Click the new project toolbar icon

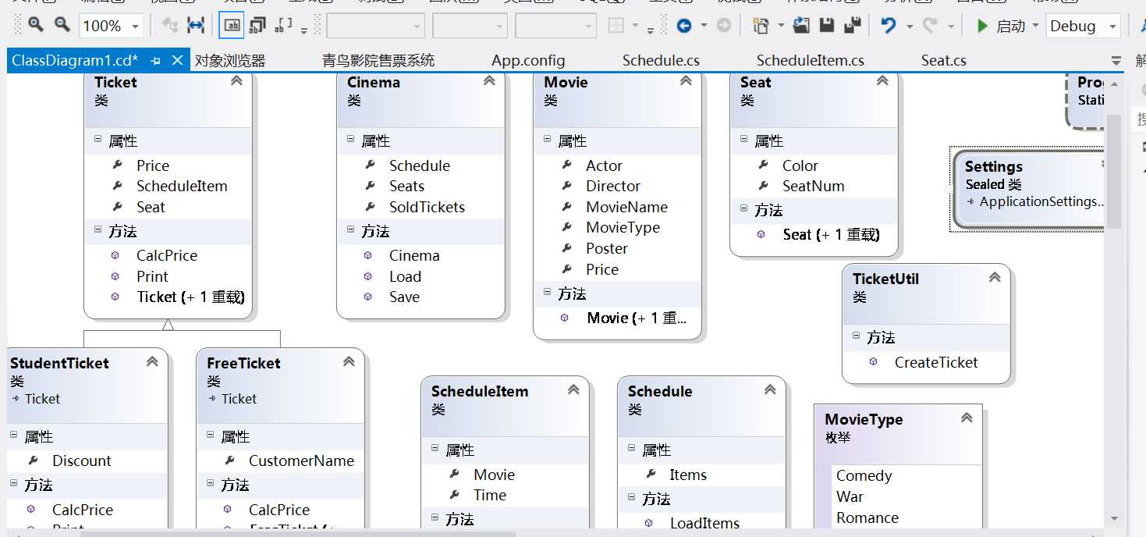click(x=761, y=26)
